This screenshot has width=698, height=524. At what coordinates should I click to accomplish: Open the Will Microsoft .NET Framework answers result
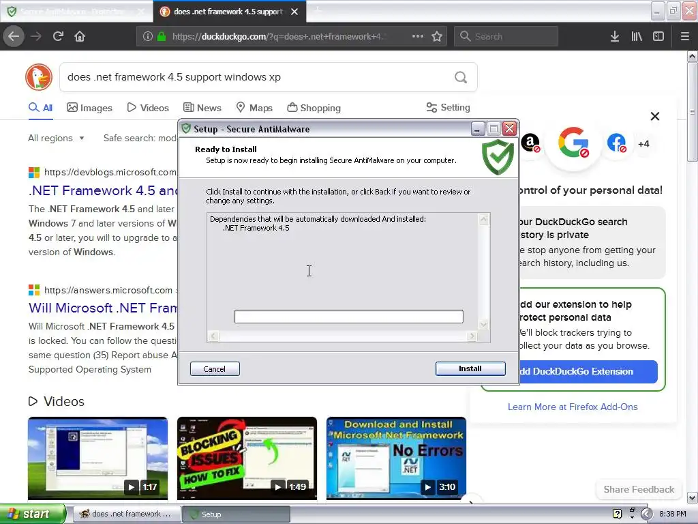tap(103, 308)
